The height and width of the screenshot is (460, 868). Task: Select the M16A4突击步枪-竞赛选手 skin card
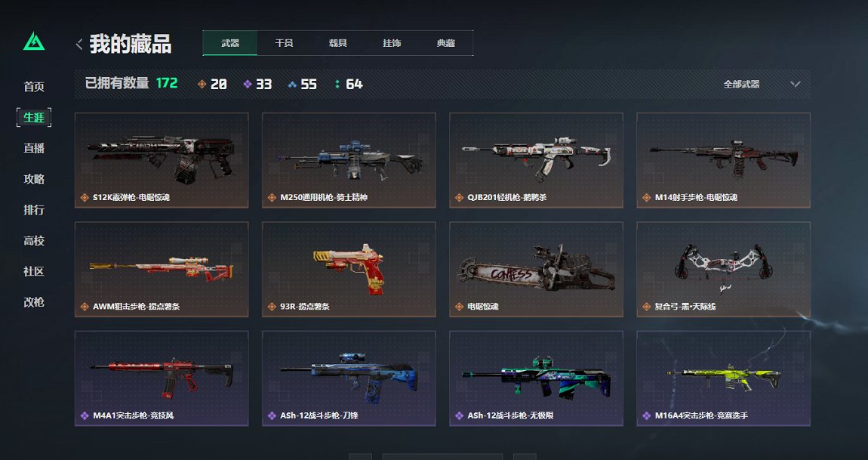(x=724, y=378)
